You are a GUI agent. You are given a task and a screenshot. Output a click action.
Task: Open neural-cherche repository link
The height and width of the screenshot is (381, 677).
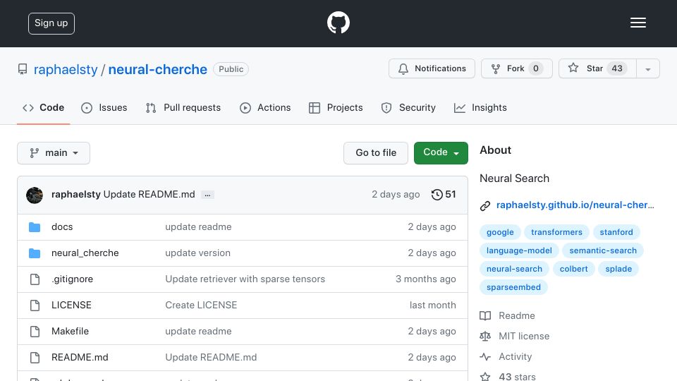coord(157,69)
